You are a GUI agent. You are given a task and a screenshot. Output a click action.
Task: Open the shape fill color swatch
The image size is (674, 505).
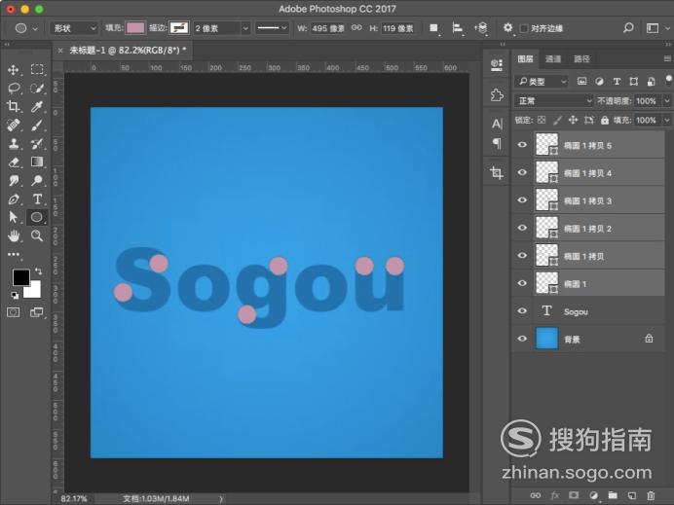pos(135,28)
